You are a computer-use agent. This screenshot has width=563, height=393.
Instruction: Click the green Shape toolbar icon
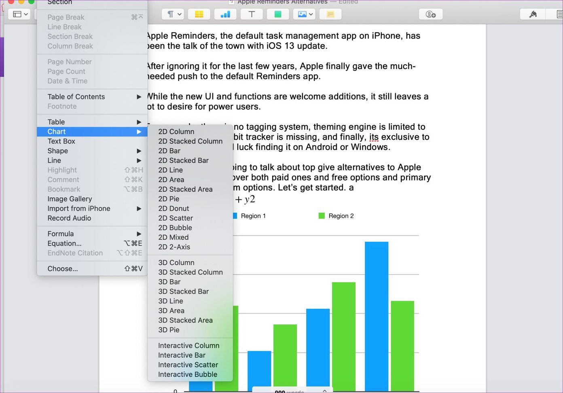tap(278, 14)
